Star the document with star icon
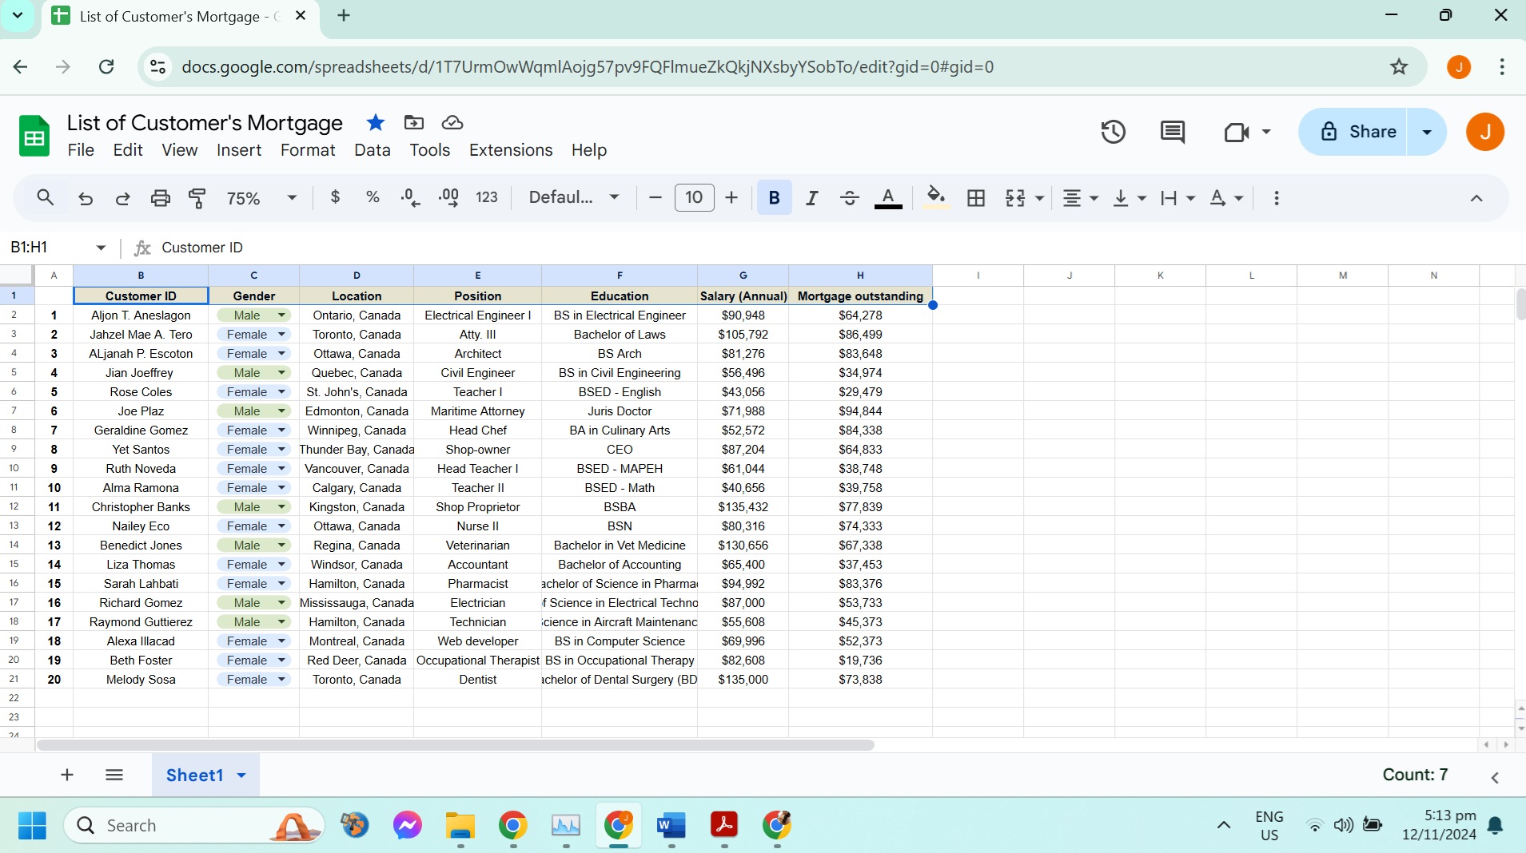 pos(376,122)
